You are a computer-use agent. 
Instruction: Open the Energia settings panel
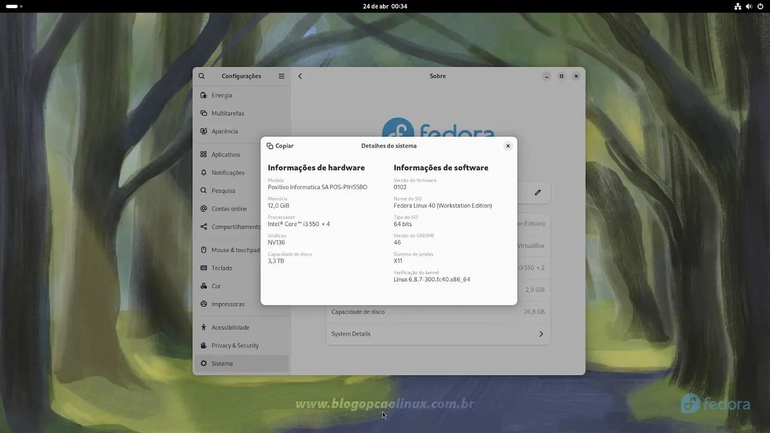pyautogui.click(x=242, y=95)
